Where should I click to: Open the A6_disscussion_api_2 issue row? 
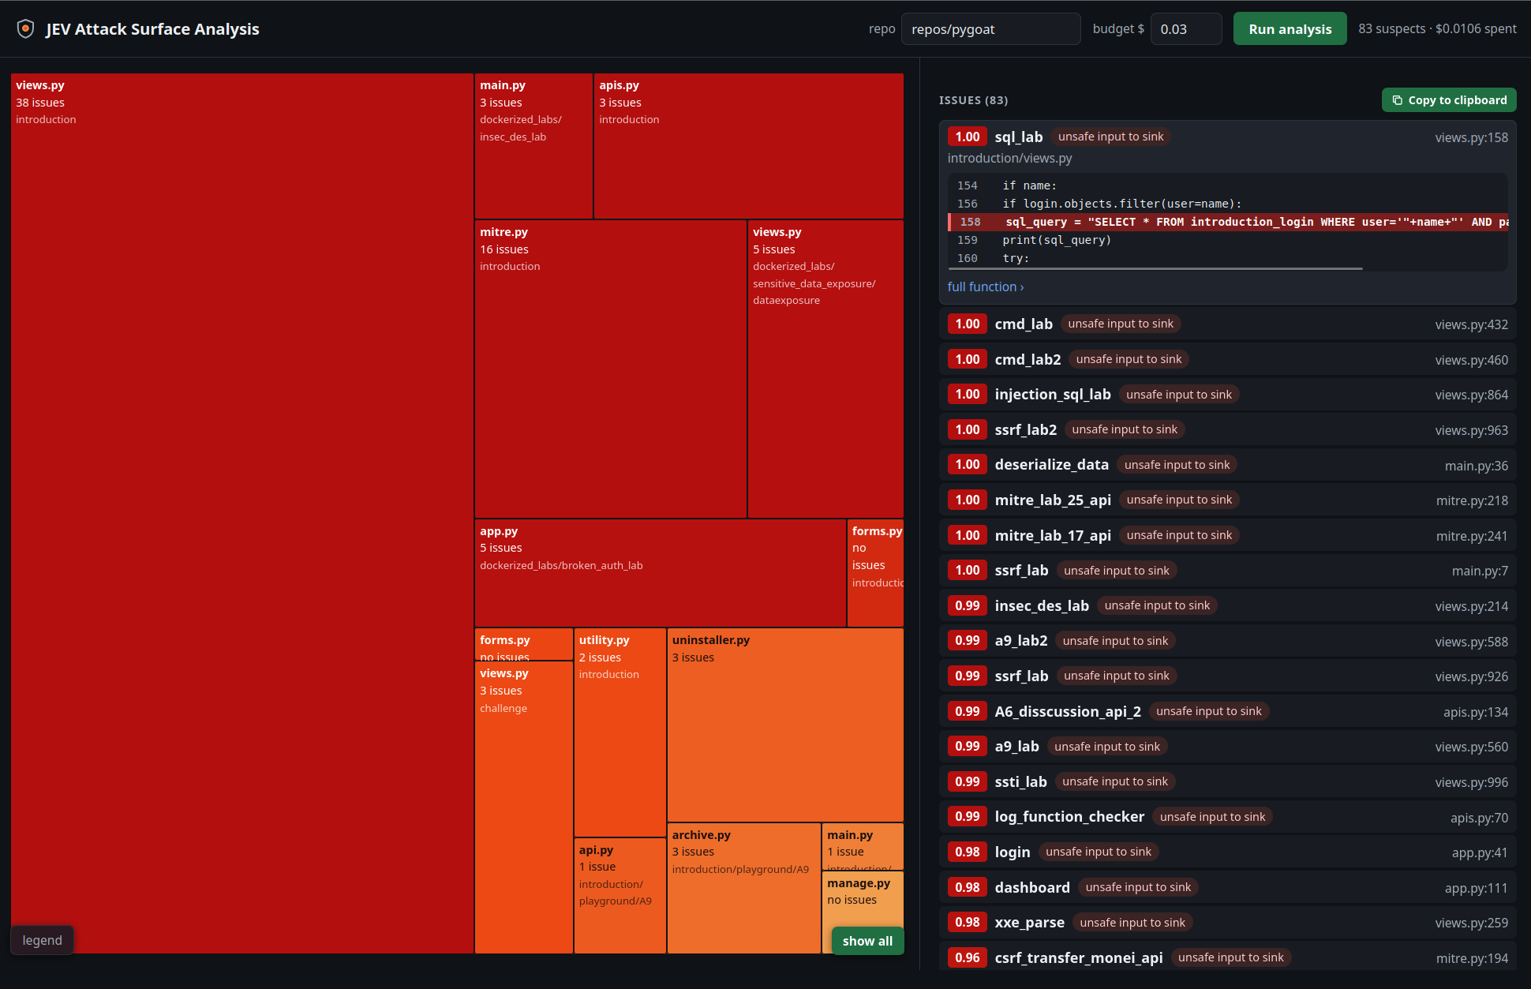tap(1227, 711)
